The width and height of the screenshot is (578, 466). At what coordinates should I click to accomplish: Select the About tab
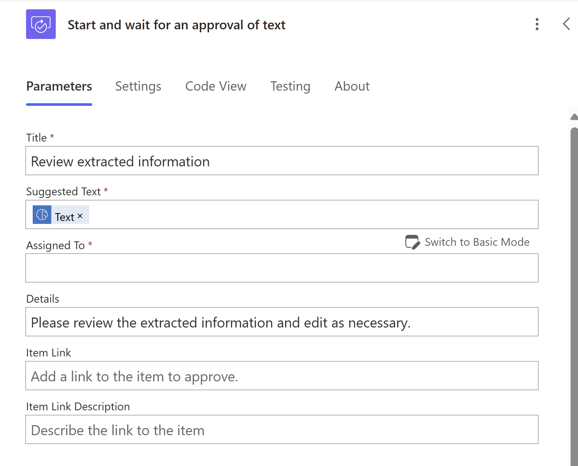[352, 86]
